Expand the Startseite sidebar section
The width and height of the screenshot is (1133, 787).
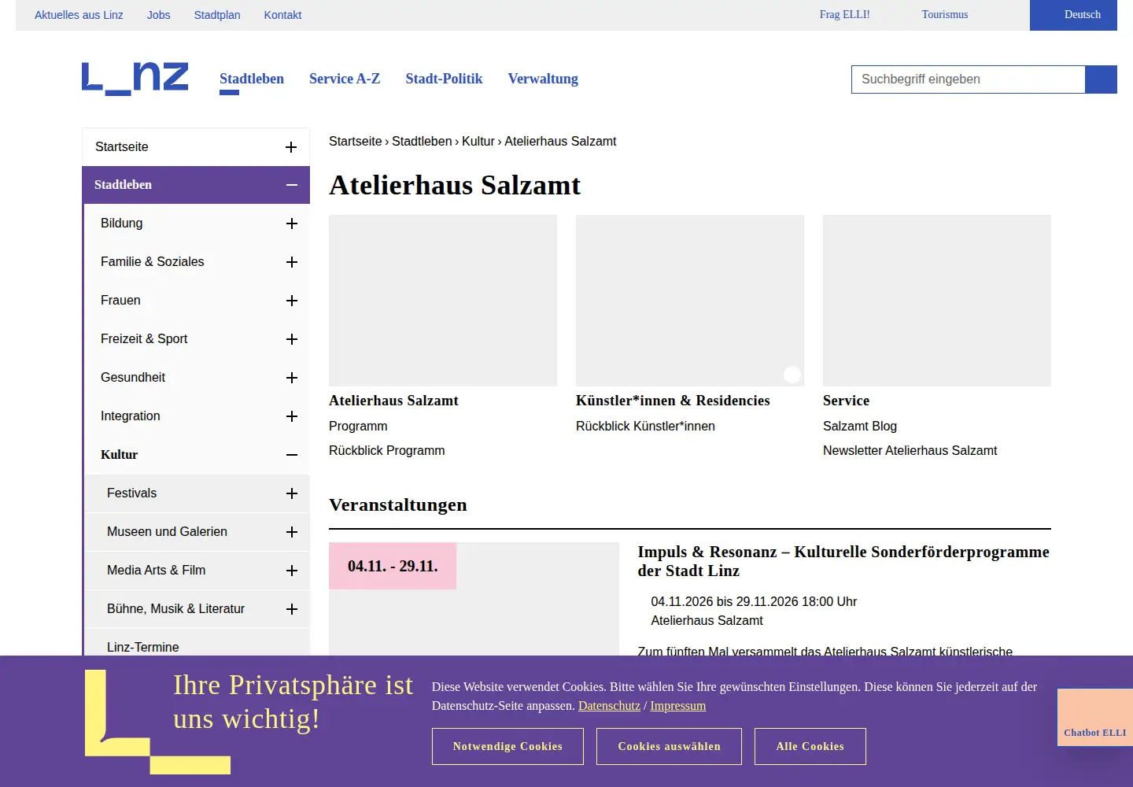click(291, 147)
